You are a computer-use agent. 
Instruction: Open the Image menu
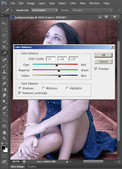point(31,3)
